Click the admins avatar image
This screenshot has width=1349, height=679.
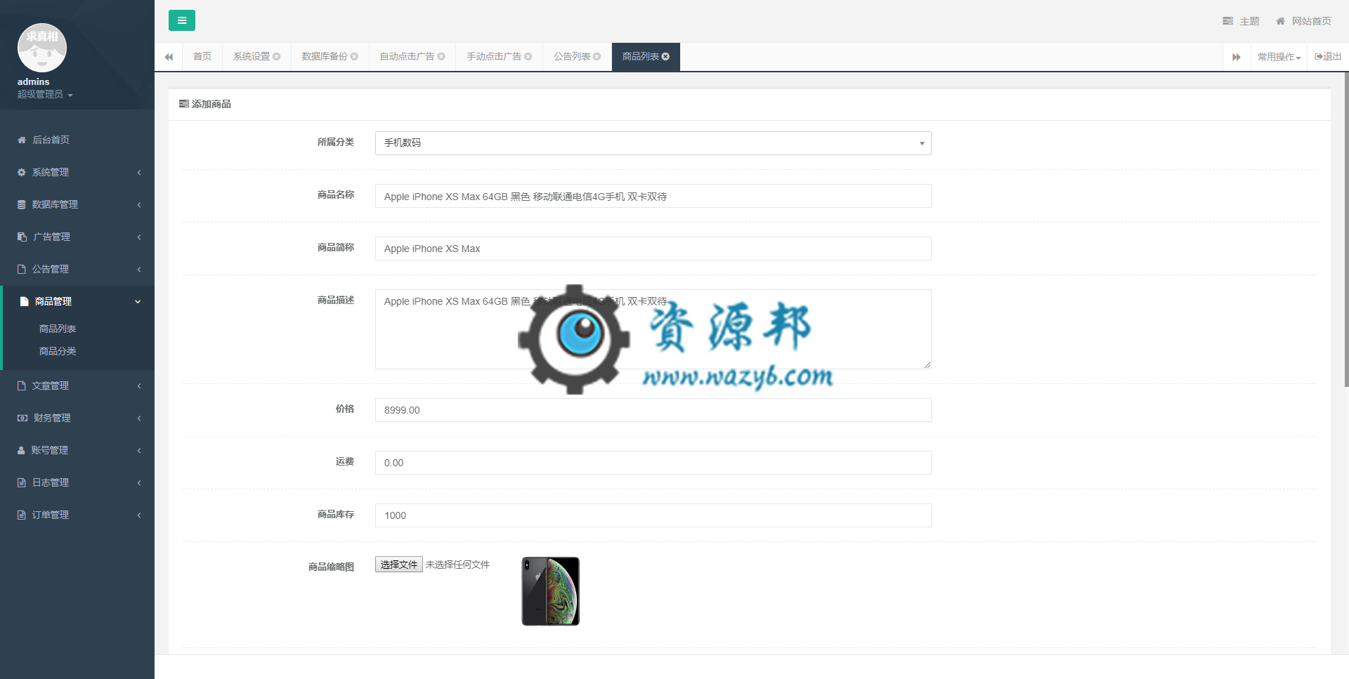click(x=42, y=48)
